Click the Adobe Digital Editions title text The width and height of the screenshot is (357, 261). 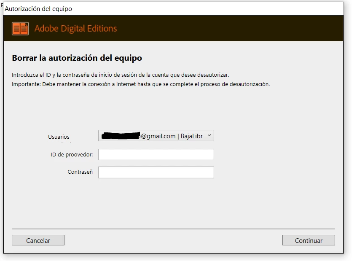(x=75, y=29)
